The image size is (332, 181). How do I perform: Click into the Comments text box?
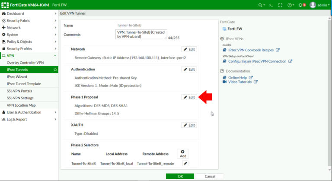point(141,34)
